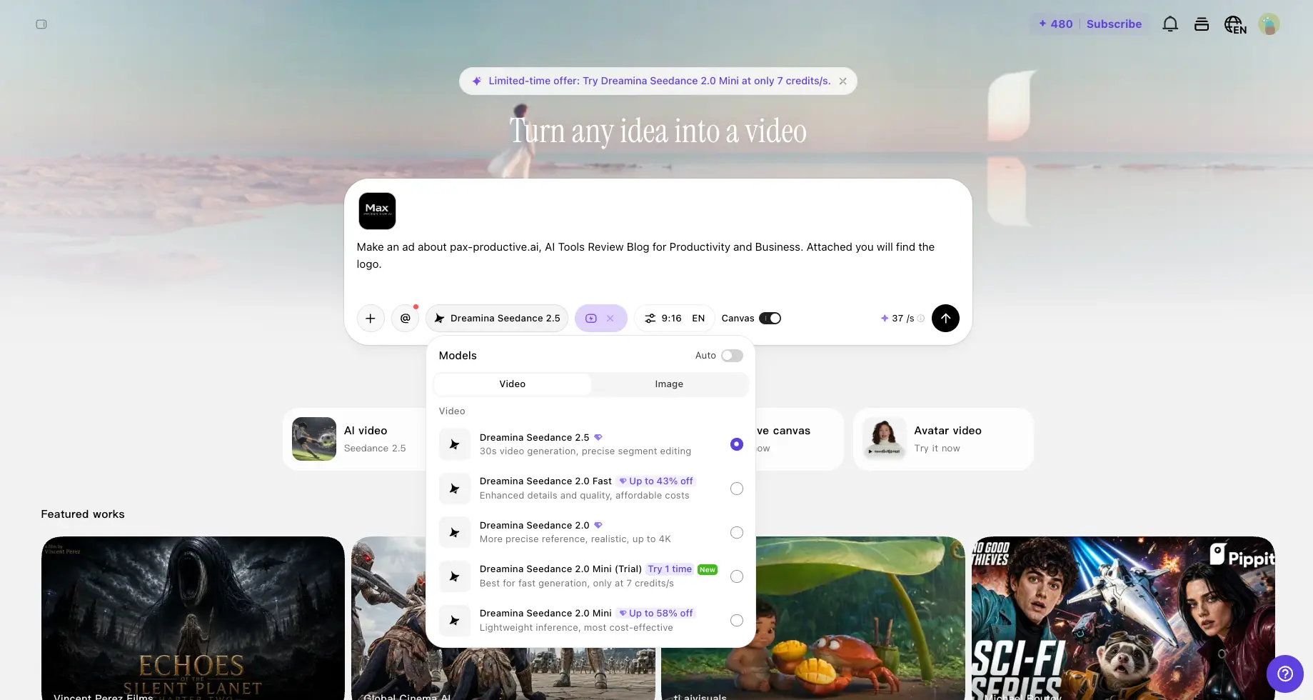Click the Seedance 2.0 Mini (Trial) icon
Image resolution: width=1313 pixels, height=700 pixels.
pos(455,576)
